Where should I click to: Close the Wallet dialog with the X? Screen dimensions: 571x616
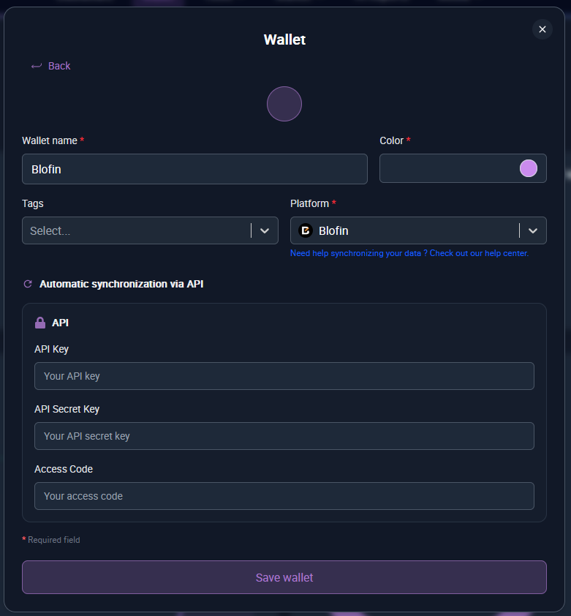pos(542,29)
